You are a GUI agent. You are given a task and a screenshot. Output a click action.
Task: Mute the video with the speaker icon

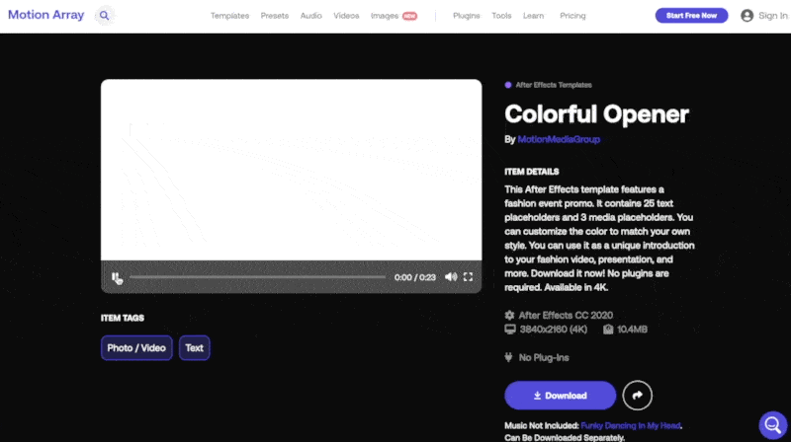click(x=451, y=277)
